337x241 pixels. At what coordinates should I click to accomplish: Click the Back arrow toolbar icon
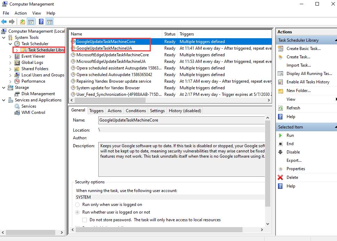click(x=4, y=22)
